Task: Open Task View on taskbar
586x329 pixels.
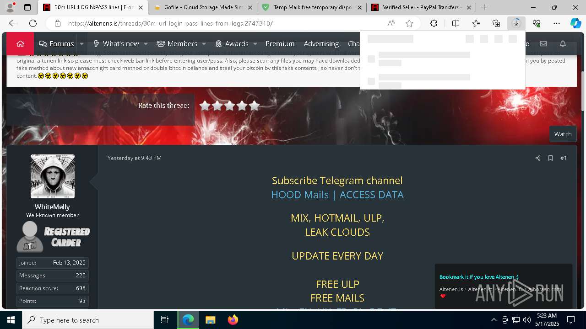Action: [165, 320]
